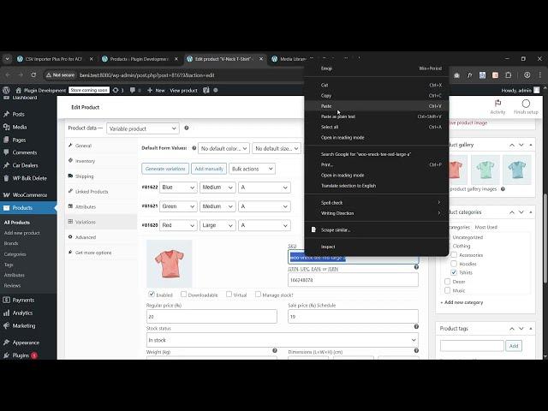Click the comments bubble in admin bar
The width and height of the screenshot is (548, 411).
(133, 90)
